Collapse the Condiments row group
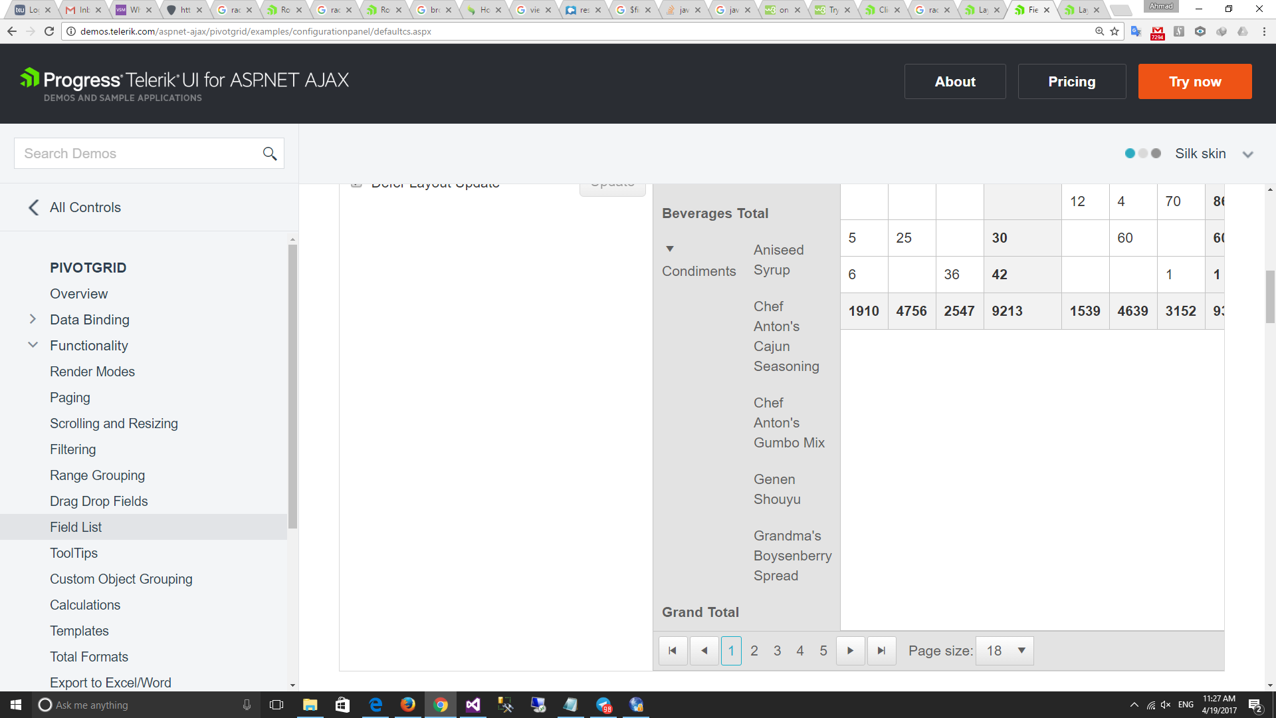The width and height of the screenshot is (1276, 718). 670,249
